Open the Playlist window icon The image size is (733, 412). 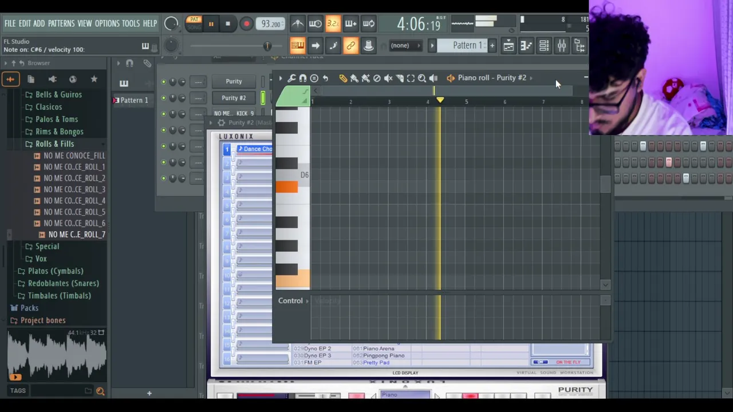pos(509,46)
